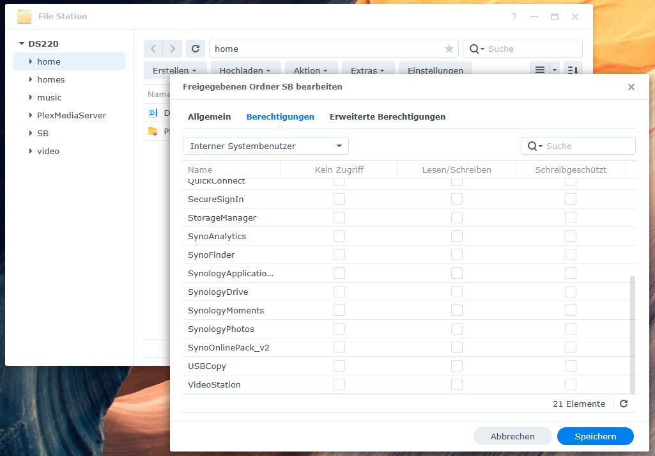Click the permissions list vertical scrollbar
The width and height of the screenshot is (655, 456).
pyautogui.click(x=633, y=334)
